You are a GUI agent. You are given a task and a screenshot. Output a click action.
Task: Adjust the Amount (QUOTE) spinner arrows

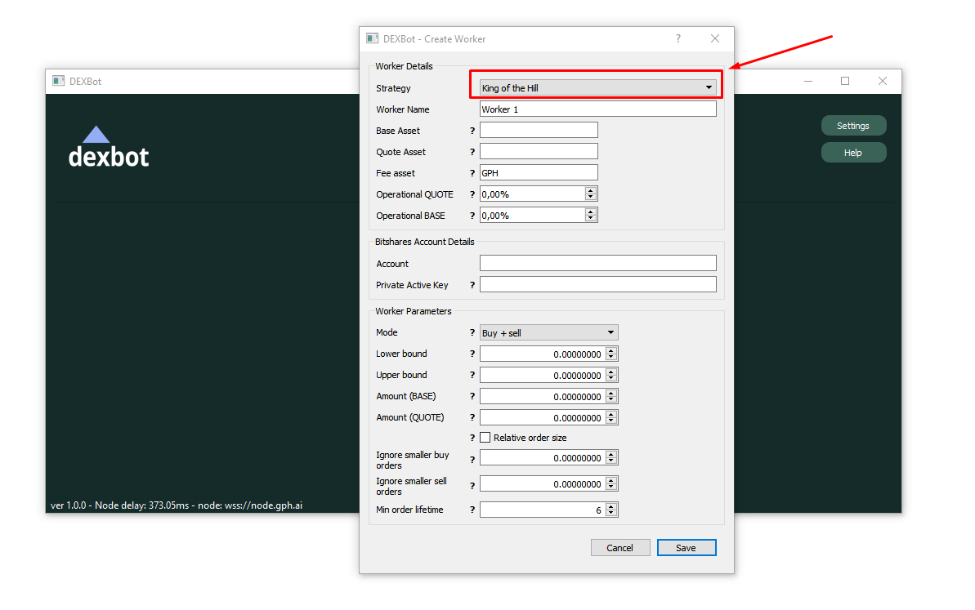pos(611,416)
